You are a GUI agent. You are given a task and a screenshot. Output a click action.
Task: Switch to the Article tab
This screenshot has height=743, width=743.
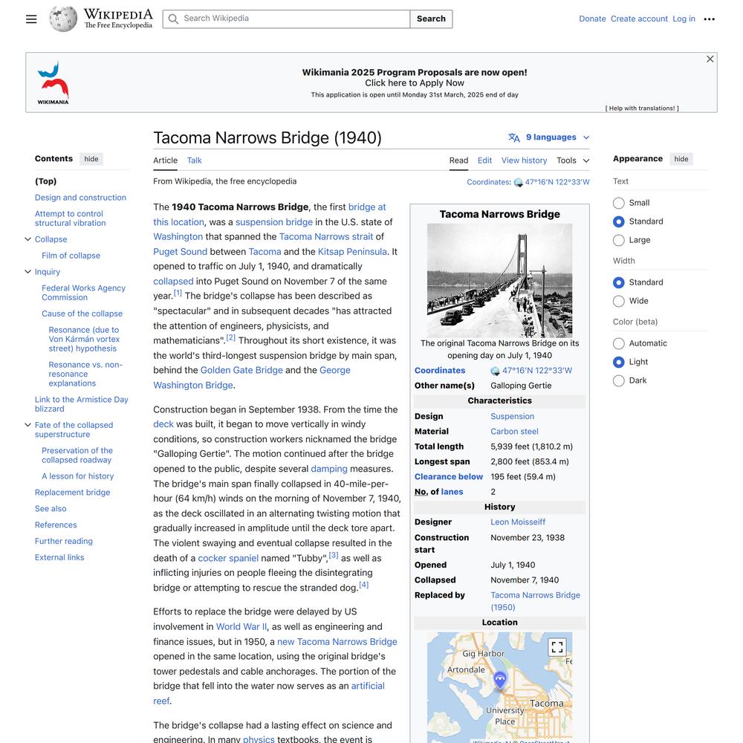pos(166,160)
